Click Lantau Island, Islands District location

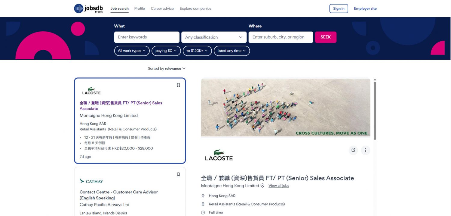(x=103, y=213)
